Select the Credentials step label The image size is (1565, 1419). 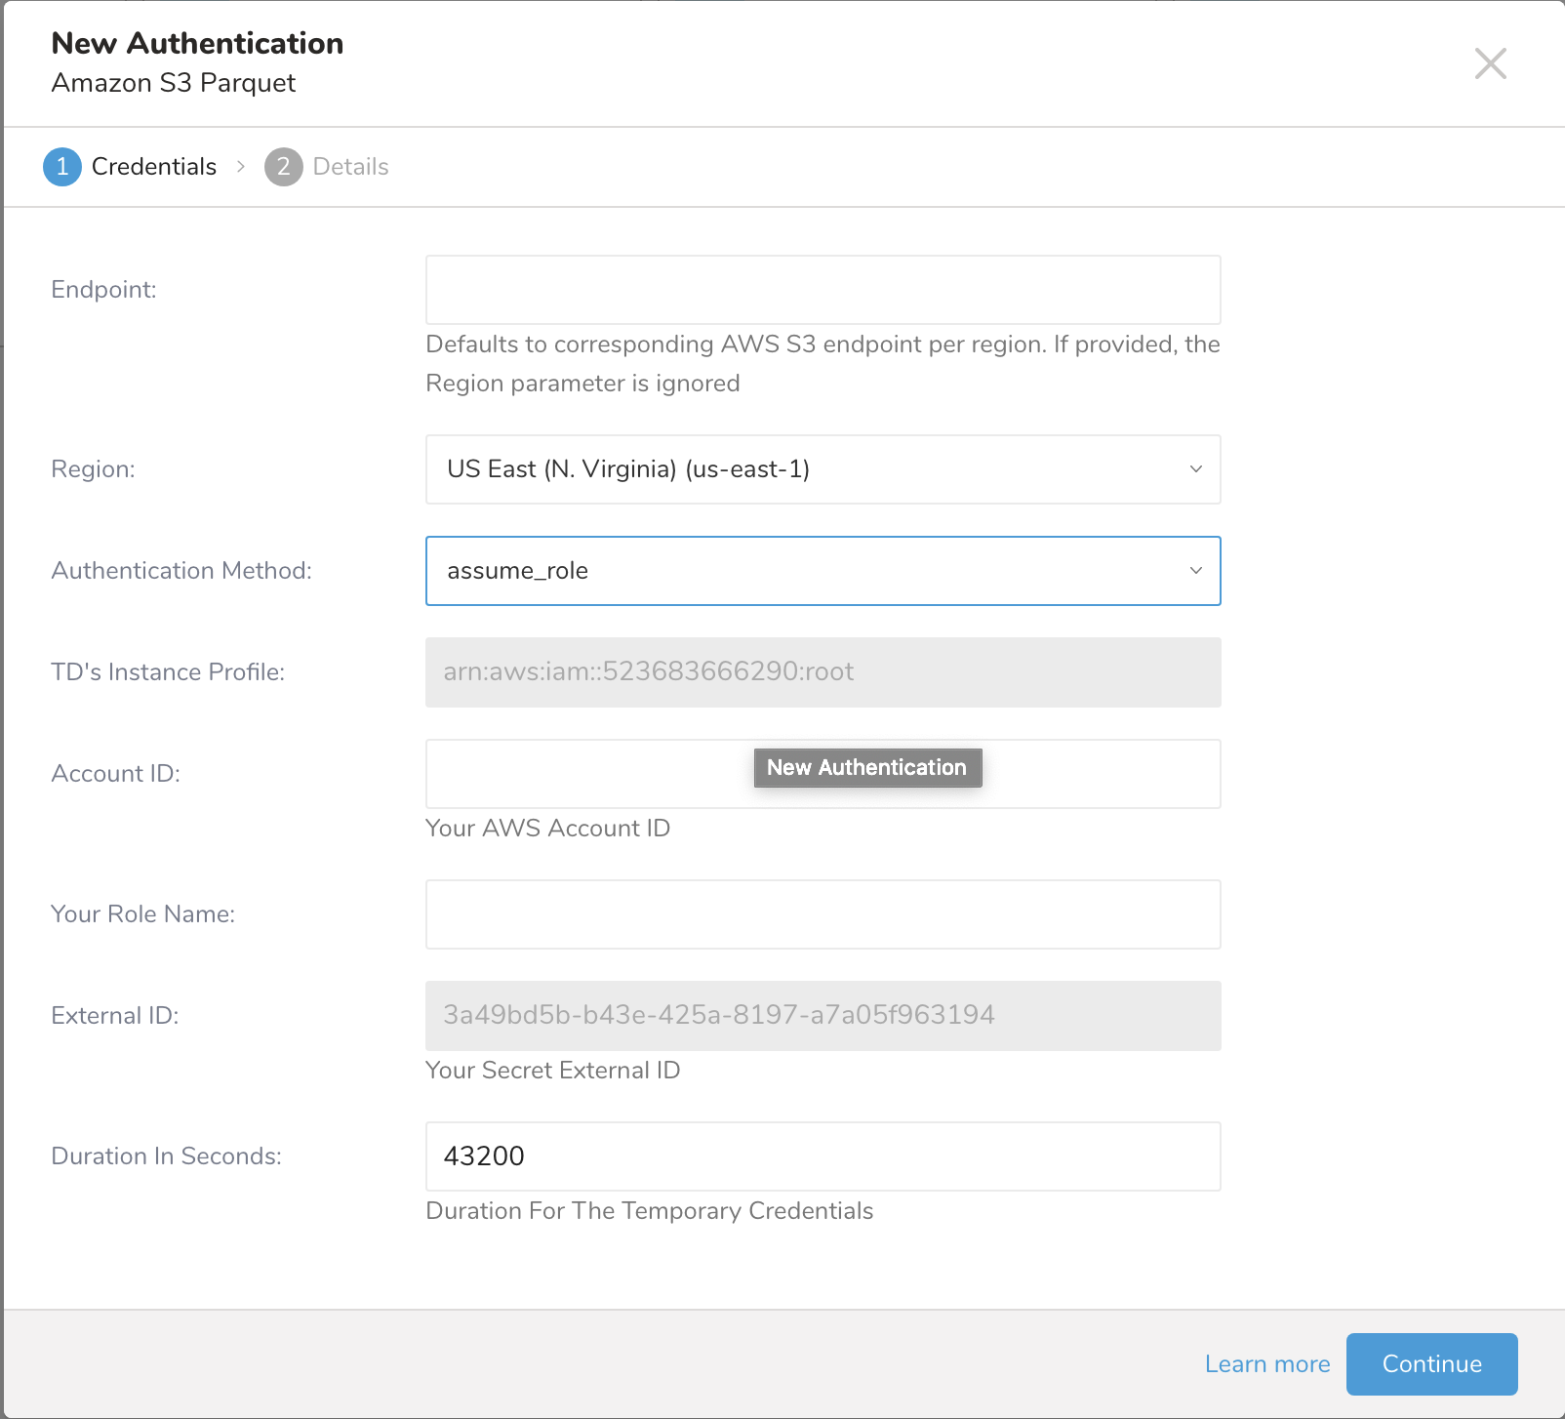coord(154,167)
